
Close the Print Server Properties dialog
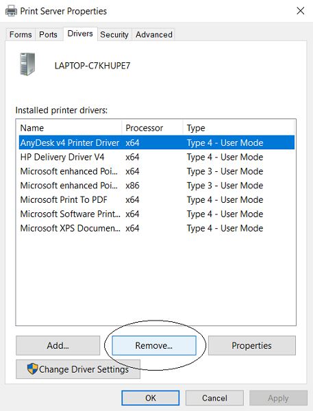(x=301, y=11)
